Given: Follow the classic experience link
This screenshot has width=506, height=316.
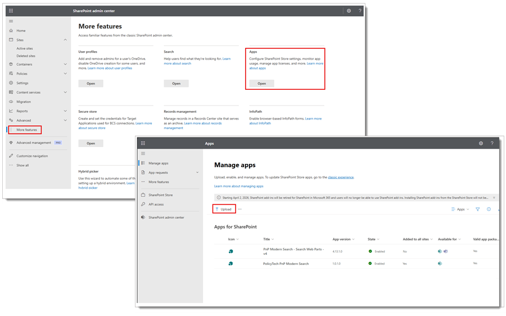Looking at the screenshot, I should point(341,177).
